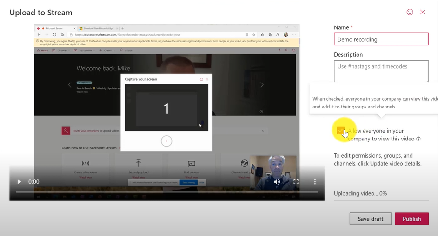Image resolution: width=438 pixels, height=236 pixels.
Task: Click the Stop sharing button in the previewed sharing bar
Action: 189,183
